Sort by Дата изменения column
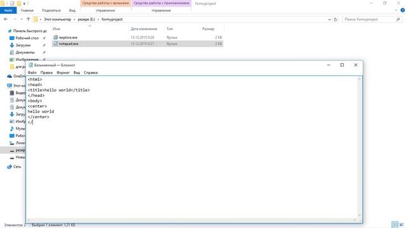The height and width of the screenshot is (228, 406). point(144,29)
